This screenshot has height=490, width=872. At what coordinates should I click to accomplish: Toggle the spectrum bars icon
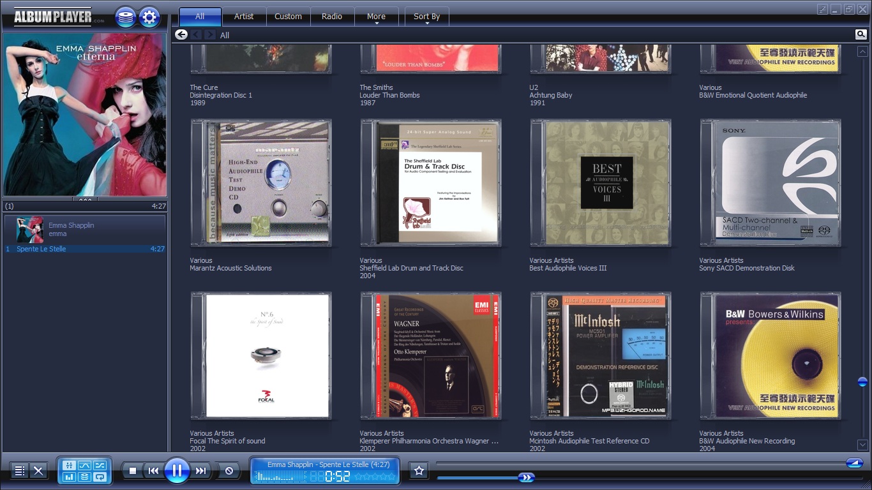[69, 477]
